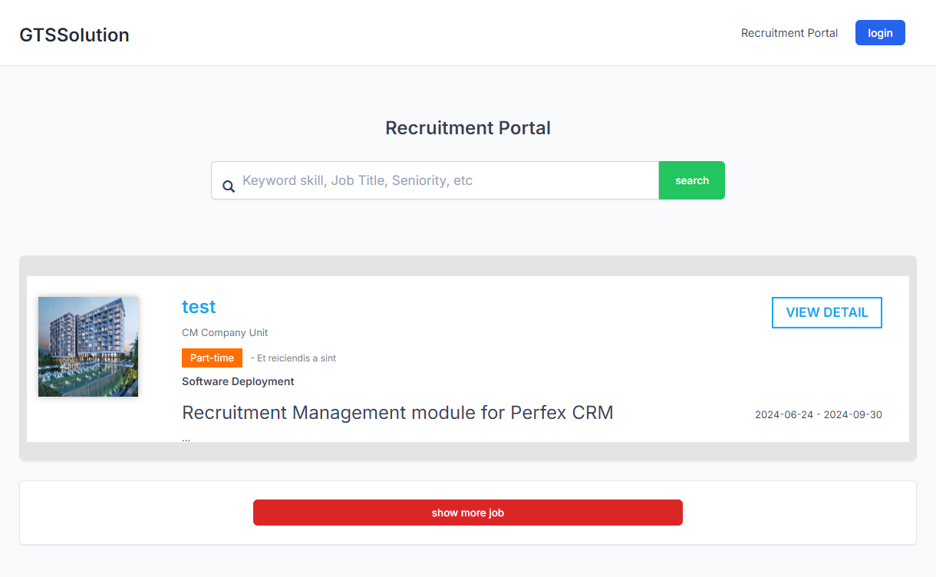Click the Software Deployment category text
Viewport: 936px width, 577px height.
tap(238, 381)
